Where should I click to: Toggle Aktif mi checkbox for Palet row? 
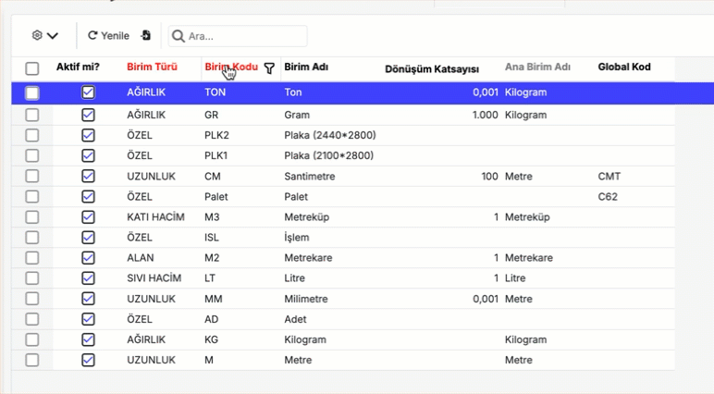[x=88, y=196]
